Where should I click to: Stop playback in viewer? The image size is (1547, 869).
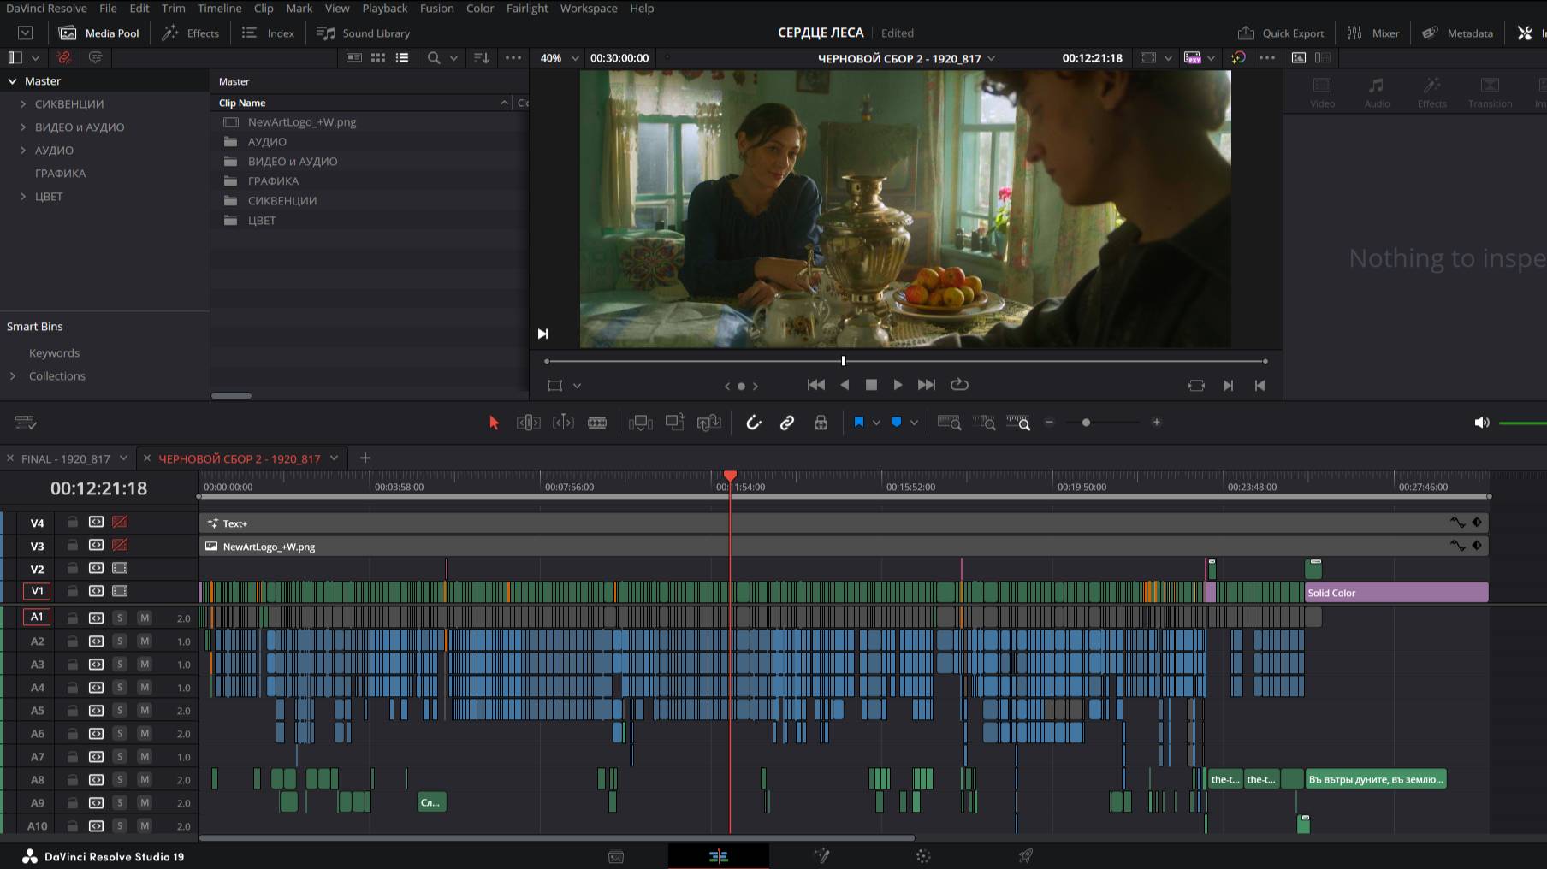click(871, 385)
